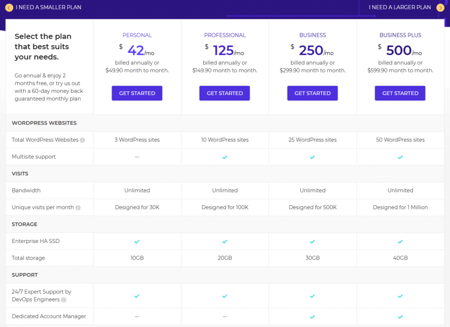Viewport: 450px width, 327px height.
Task: Click Enterprise HA SSD checkmark under Personal
Action: coord(137,242)
